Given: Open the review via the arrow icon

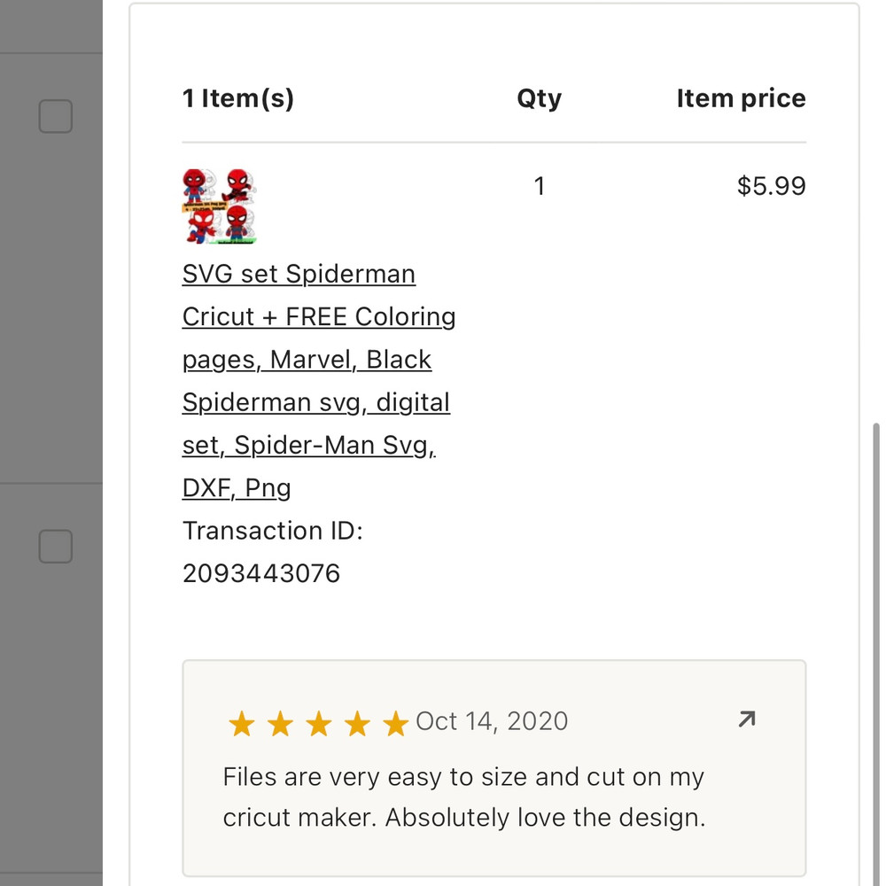Looking at the screenshot, I should click(747, 719).
